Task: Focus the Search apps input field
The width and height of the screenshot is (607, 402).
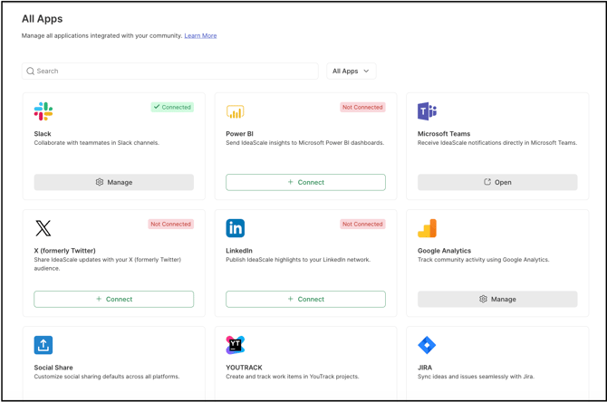Action: (x=172, y=71)
